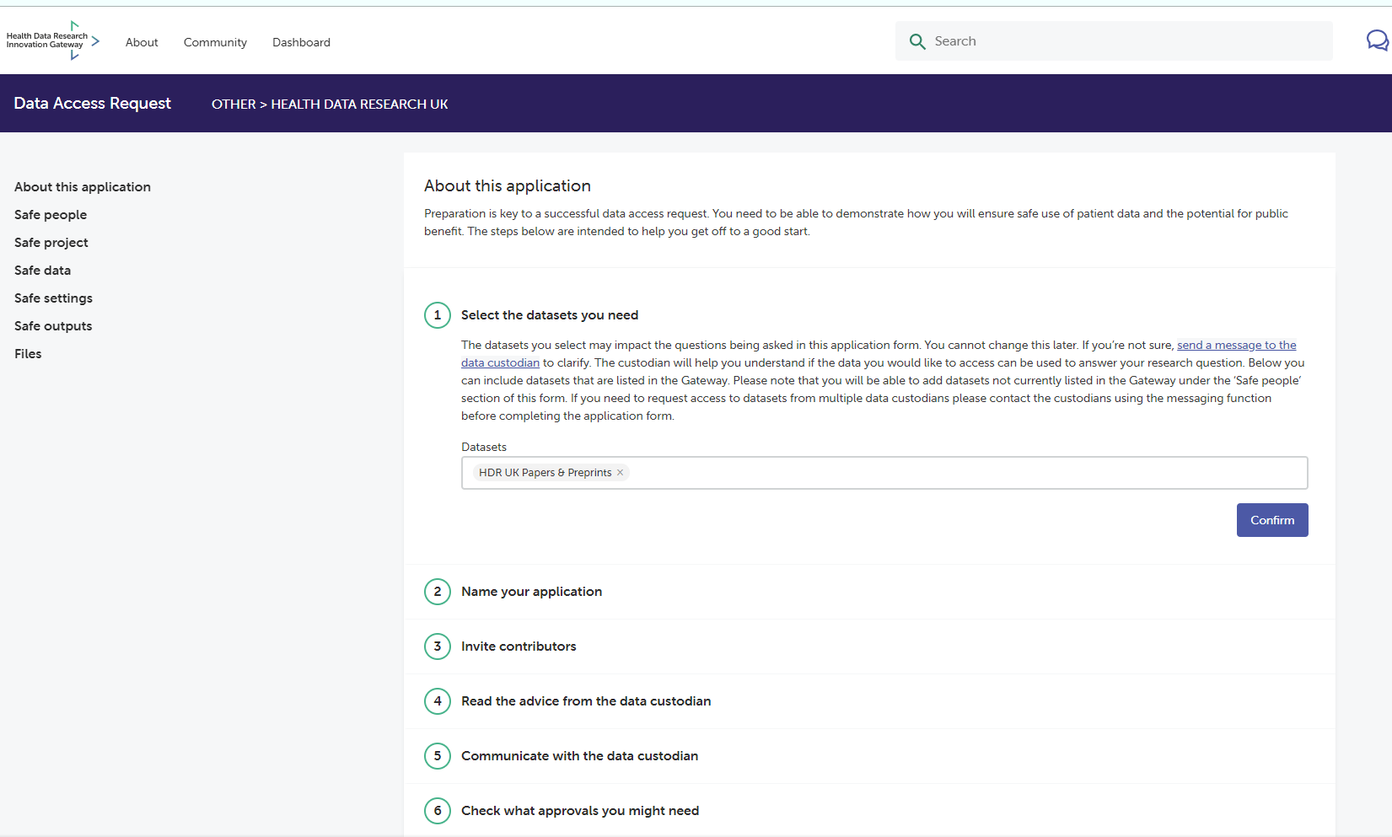Screen dimensions: 1392x837
Task: Click the Select the datasets you need heading
Action: (x=550, y=315)
